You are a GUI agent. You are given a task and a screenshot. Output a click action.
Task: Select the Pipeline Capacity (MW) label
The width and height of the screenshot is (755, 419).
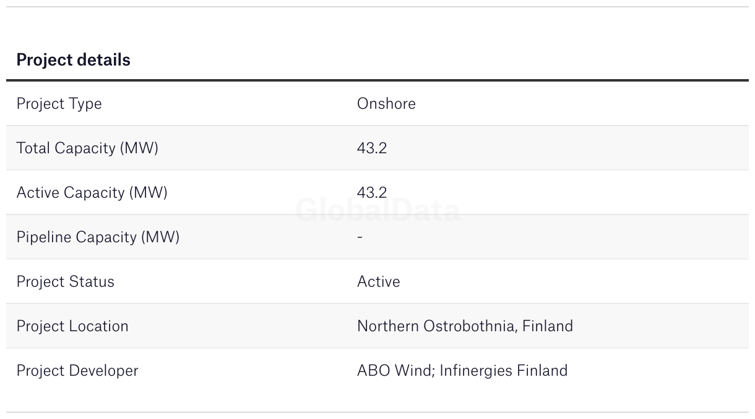coord(98,237)
